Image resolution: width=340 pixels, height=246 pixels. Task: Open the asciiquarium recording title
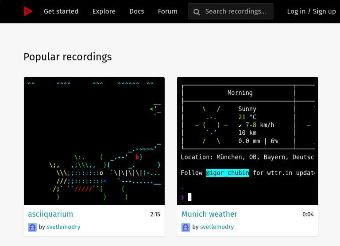pos(50,214)
